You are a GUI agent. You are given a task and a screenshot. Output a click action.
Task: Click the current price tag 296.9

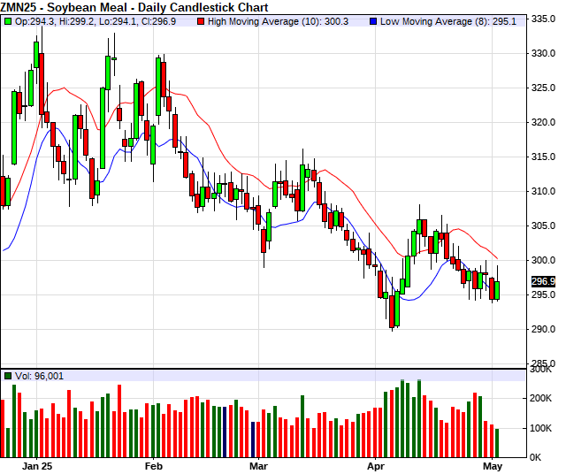(543, 281)
